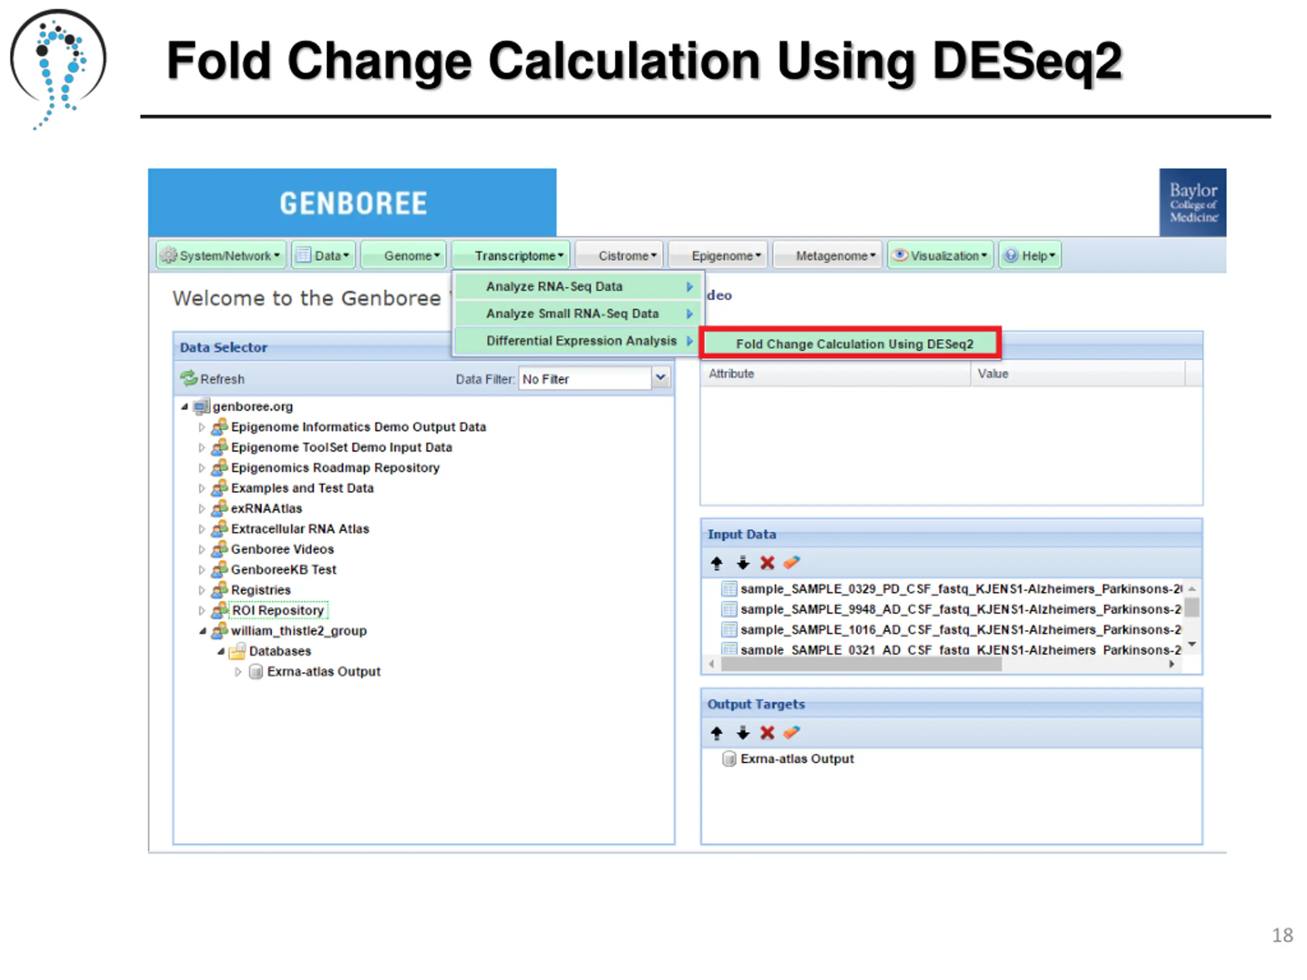Click the Refresh button in Data Selector
Image resolution: width=1307 pixels, height=980 pixels.
point(212,379)
